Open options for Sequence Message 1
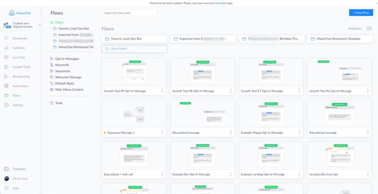 162,132
